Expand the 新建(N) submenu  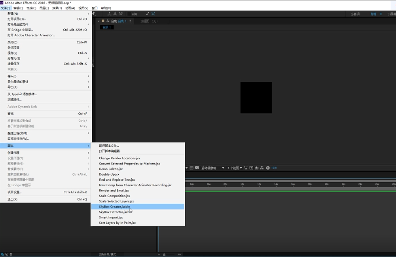pyautogui.click(x=46, y=13)
